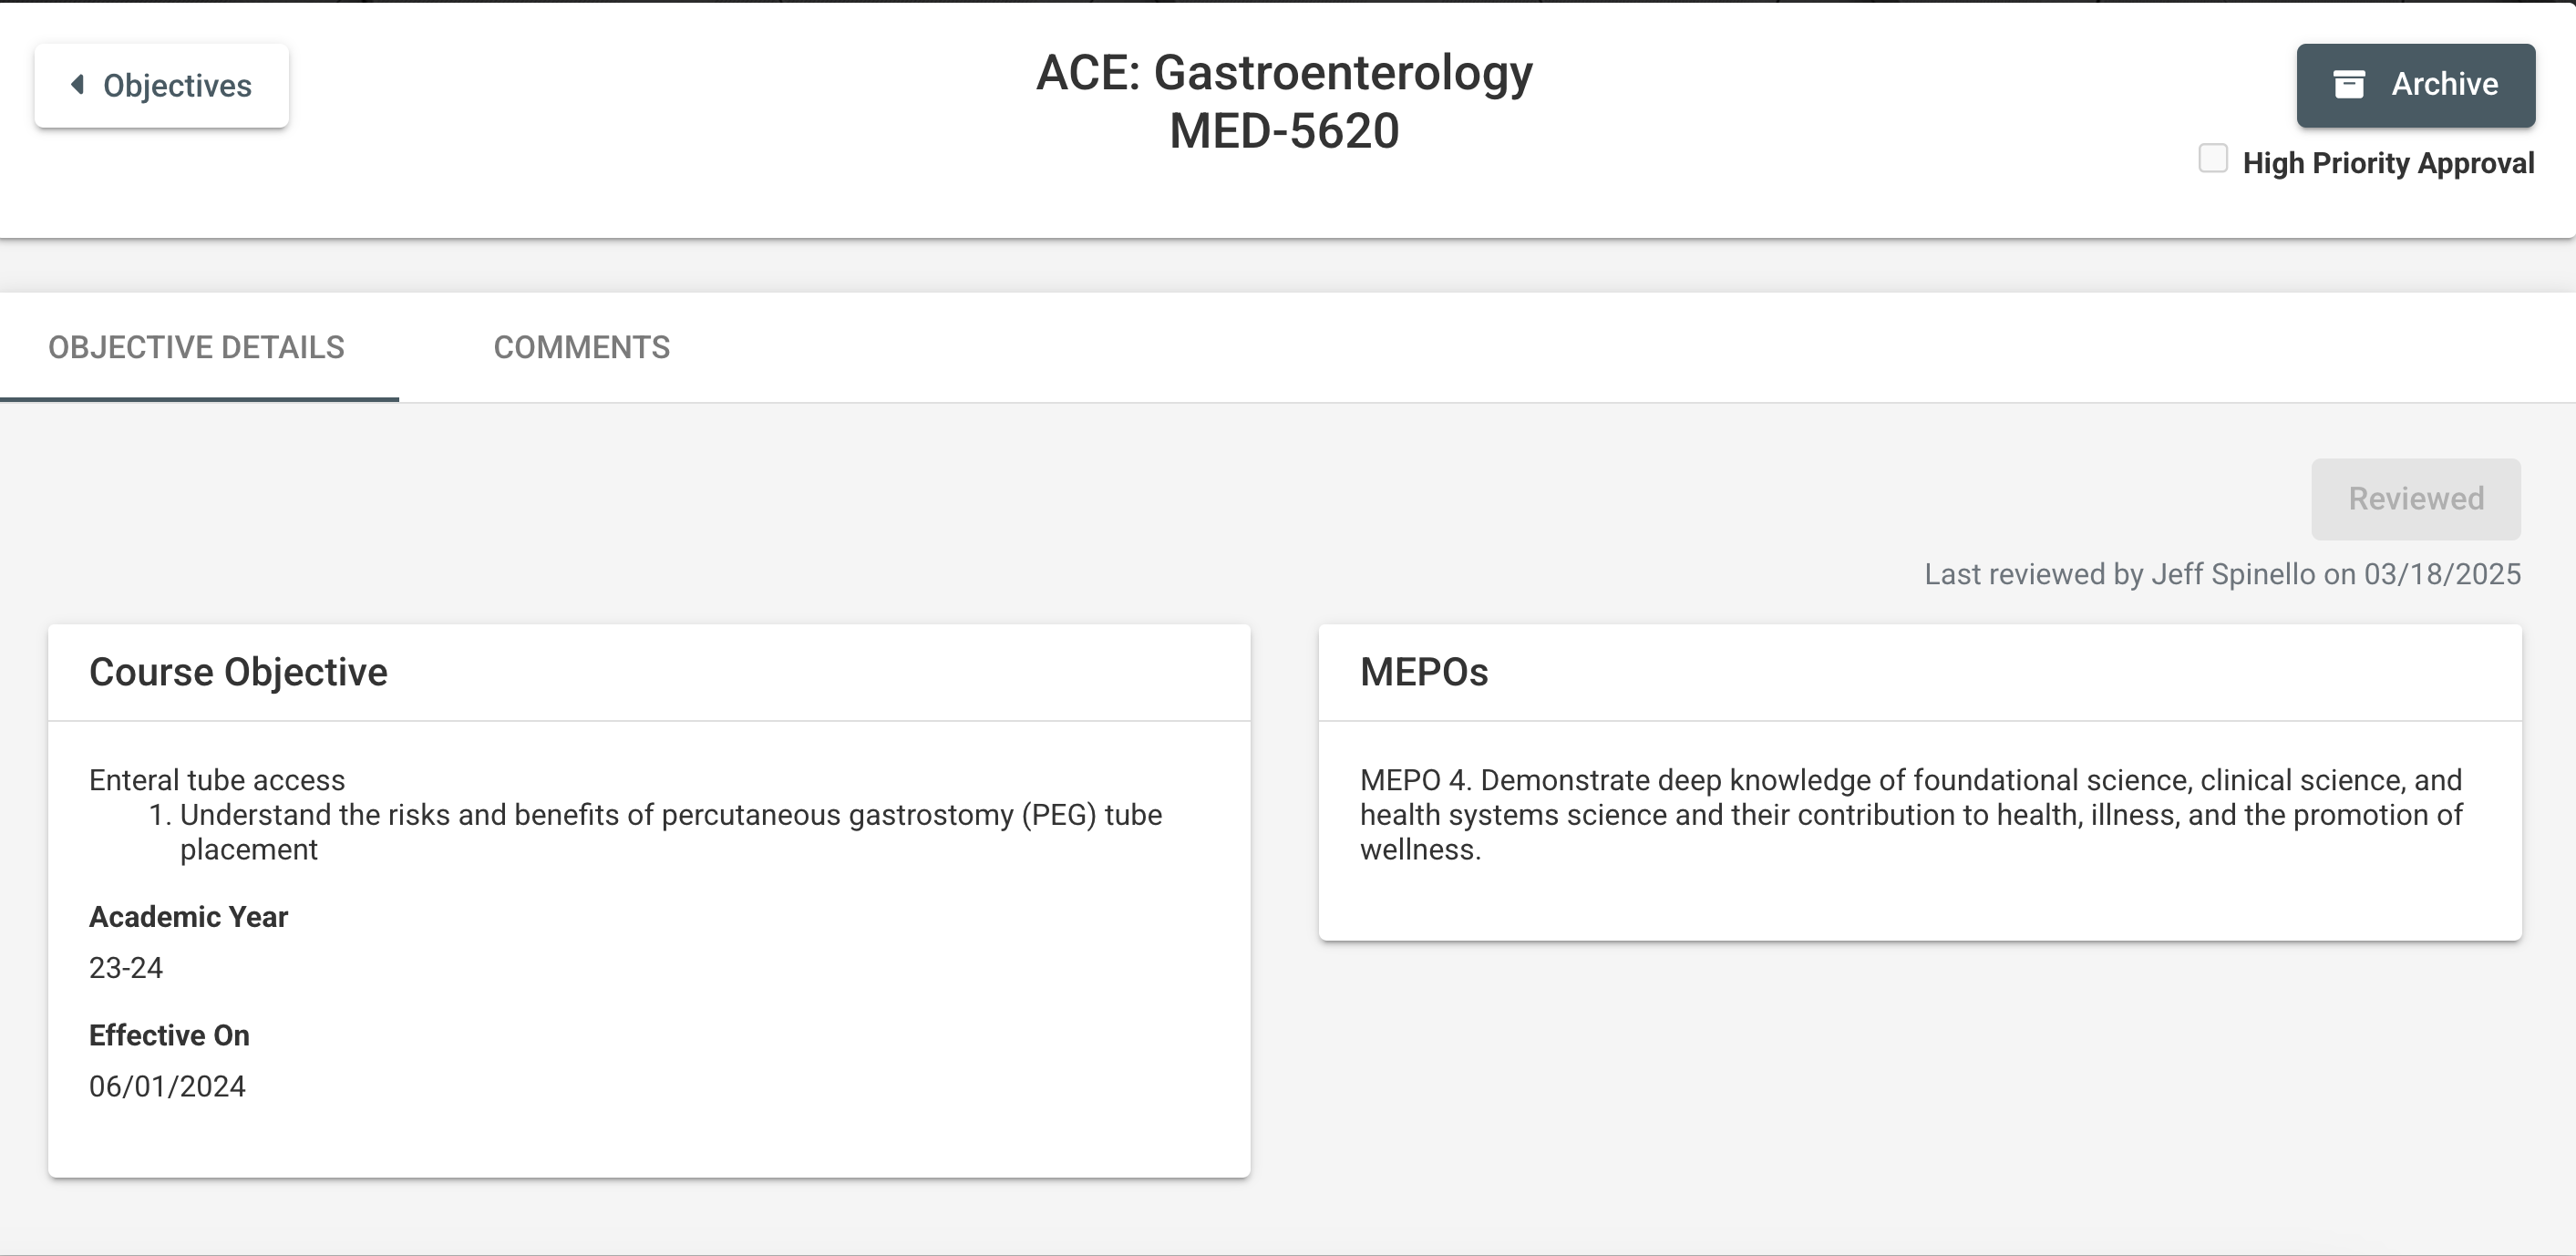
Task: Click the MEPOs heading
Action: pos(1424,672)
